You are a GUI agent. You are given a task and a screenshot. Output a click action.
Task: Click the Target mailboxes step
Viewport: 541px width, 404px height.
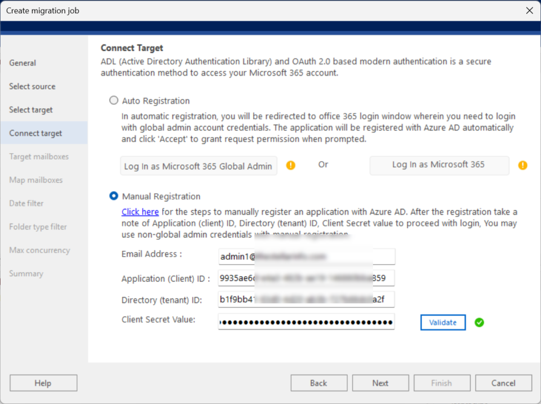[39, 157]
